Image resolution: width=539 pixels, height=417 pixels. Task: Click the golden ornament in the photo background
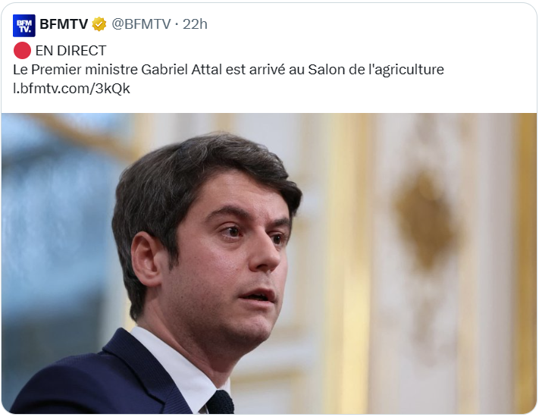tap(426, 220)
